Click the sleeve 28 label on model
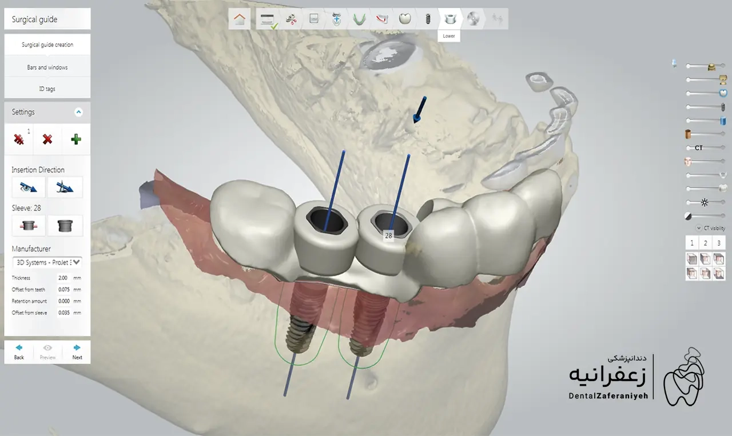 click(x=388, y=235)
